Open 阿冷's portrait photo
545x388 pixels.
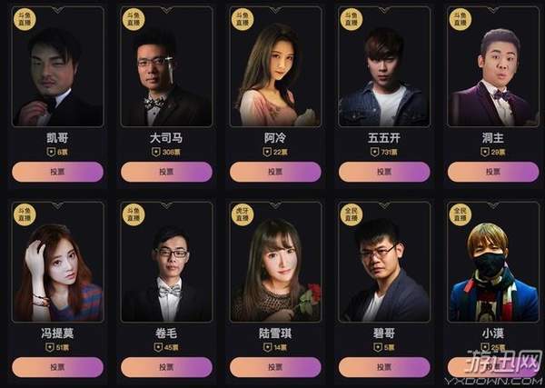click(275, 66)
